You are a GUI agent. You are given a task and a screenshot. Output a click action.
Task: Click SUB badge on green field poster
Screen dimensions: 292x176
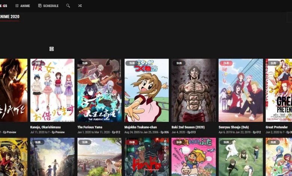[x=226, y=142]
